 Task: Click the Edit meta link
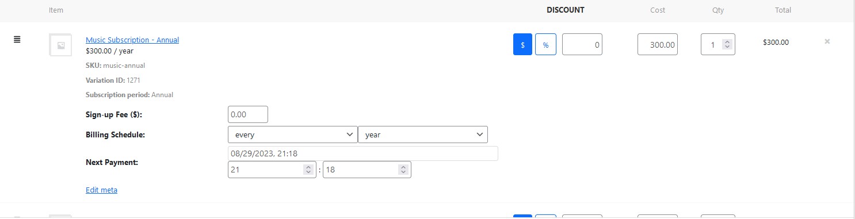tap(101, 190)
